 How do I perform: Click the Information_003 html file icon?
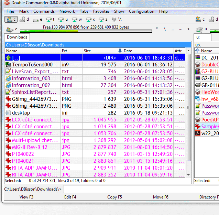pos(8,78)
